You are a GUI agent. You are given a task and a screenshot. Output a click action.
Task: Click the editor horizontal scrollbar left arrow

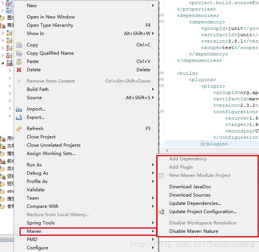click(167, 151)
